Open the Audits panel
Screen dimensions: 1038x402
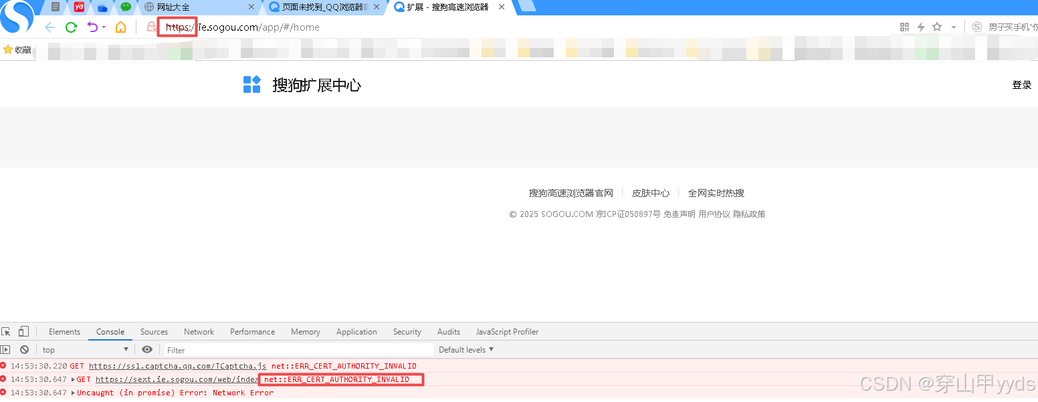click(x=449, y=332)
